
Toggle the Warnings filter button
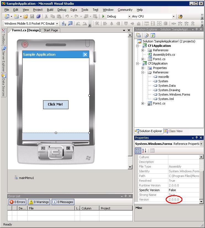coord(39,202)
